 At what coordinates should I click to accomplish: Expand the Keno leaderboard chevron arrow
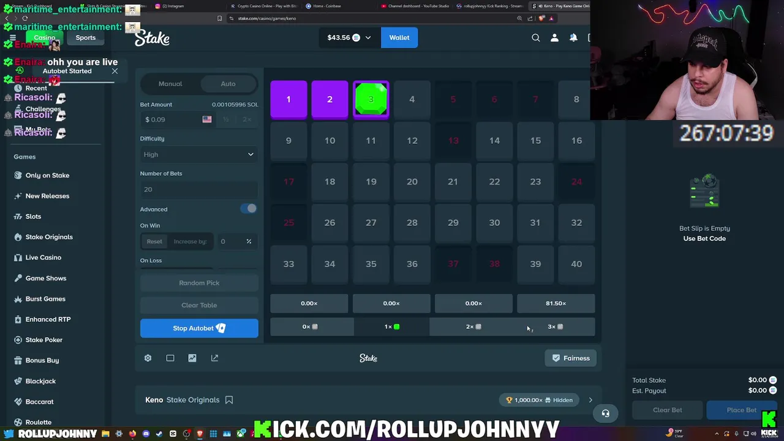(590, 400)
